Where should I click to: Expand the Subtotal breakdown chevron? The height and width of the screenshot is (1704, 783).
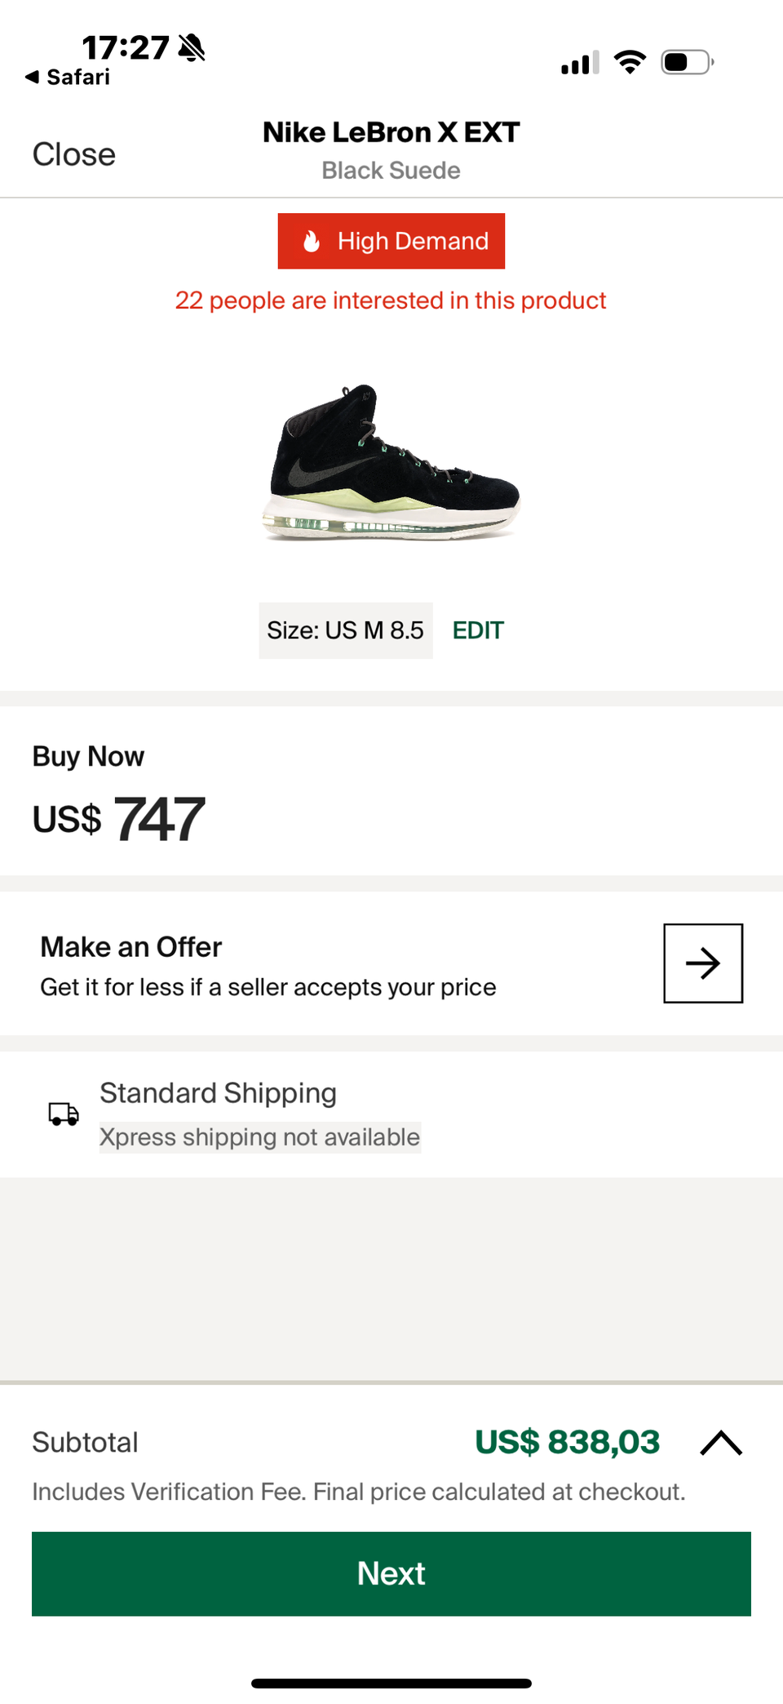pos(721,1443)
